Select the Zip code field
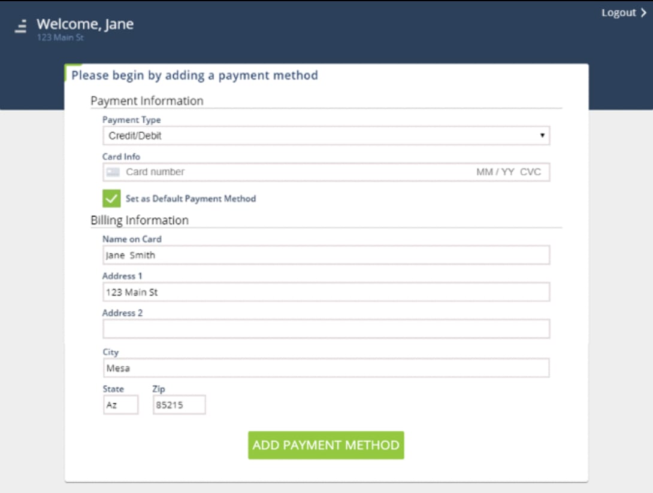Viewport: 653px width, 493px height. pos(179,405)
